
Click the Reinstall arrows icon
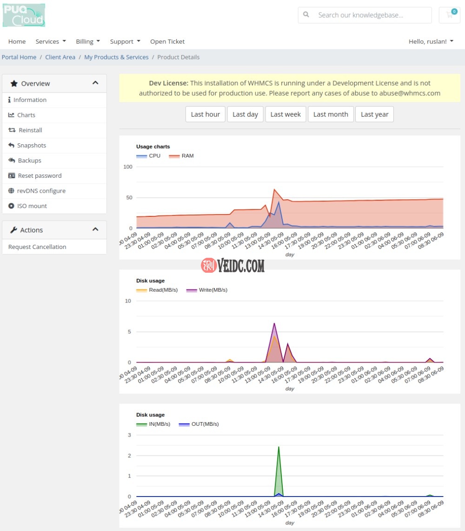(x=12, y=130)
